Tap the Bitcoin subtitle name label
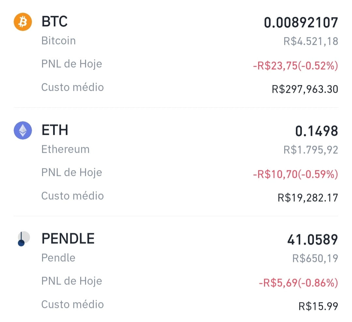This screenshot has height=322, width=352. click(x=58, y=41)
